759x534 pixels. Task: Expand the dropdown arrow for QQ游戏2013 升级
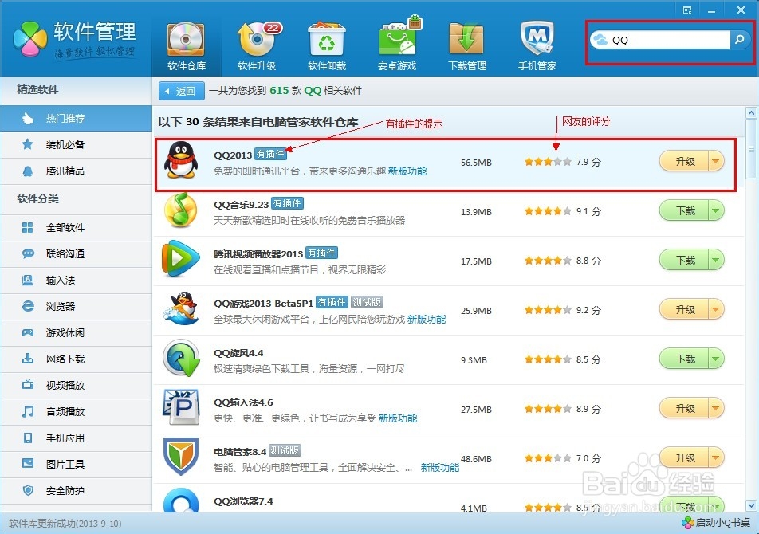(x=716, y=309)
